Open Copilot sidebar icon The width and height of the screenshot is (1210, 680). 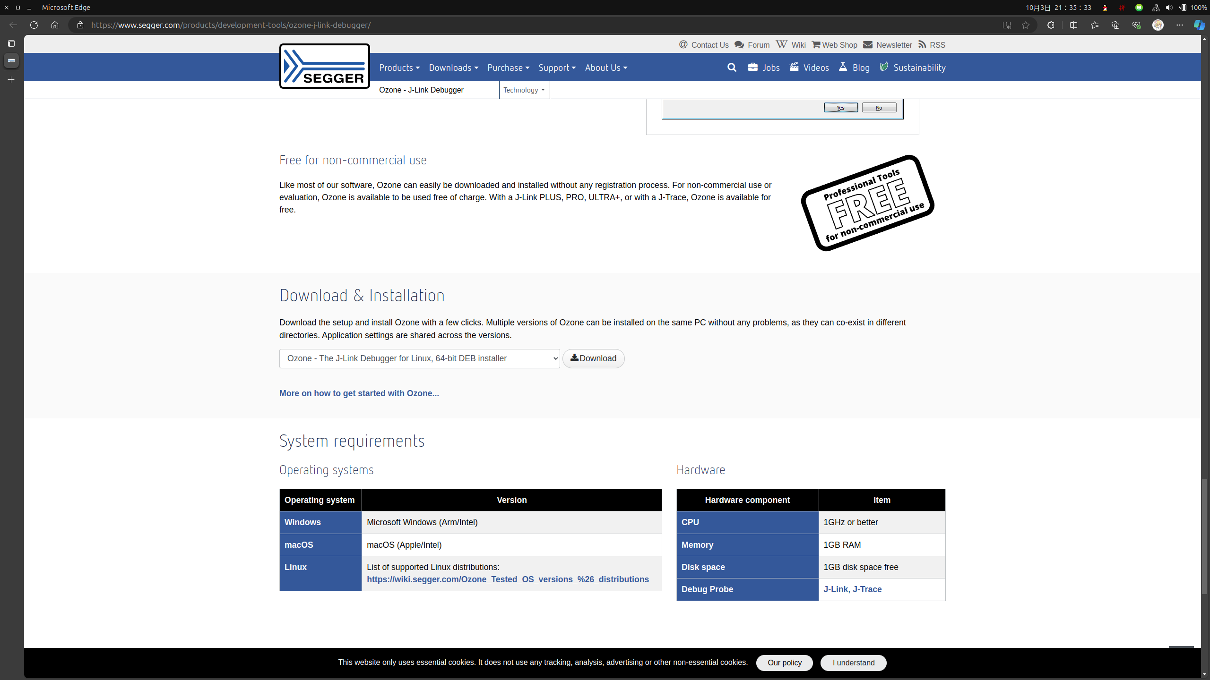click(x=1199, y=25)
